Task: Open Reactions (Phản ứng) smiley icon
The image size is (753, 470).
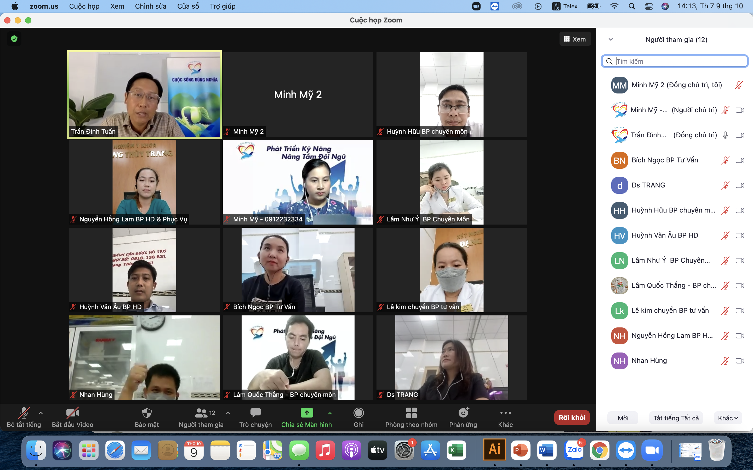Action: pyautogui.click(x=463, y=413)
